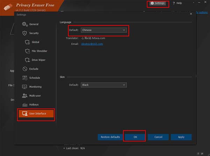Click the Global shield icon
210x156 pixels.
[28, 42]
